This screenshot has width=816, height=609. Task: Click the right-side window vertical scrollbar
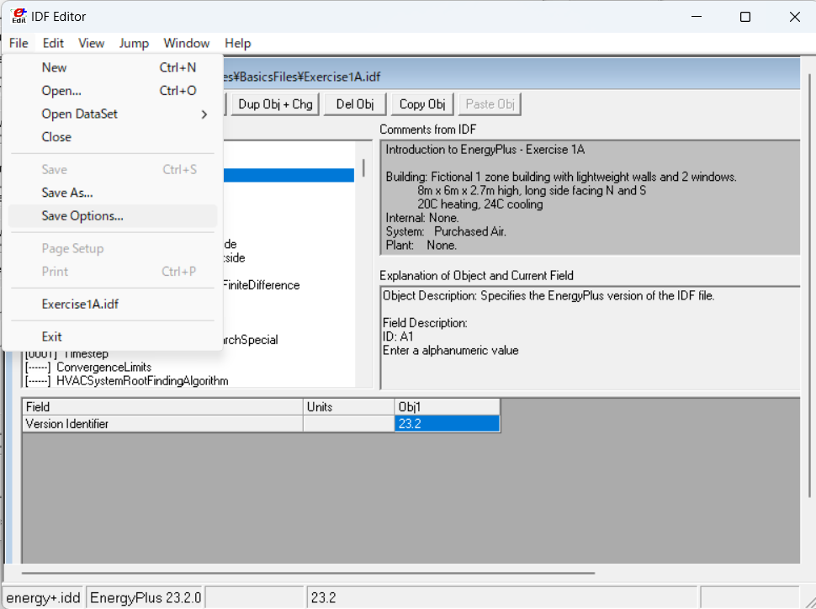(809, 285)
